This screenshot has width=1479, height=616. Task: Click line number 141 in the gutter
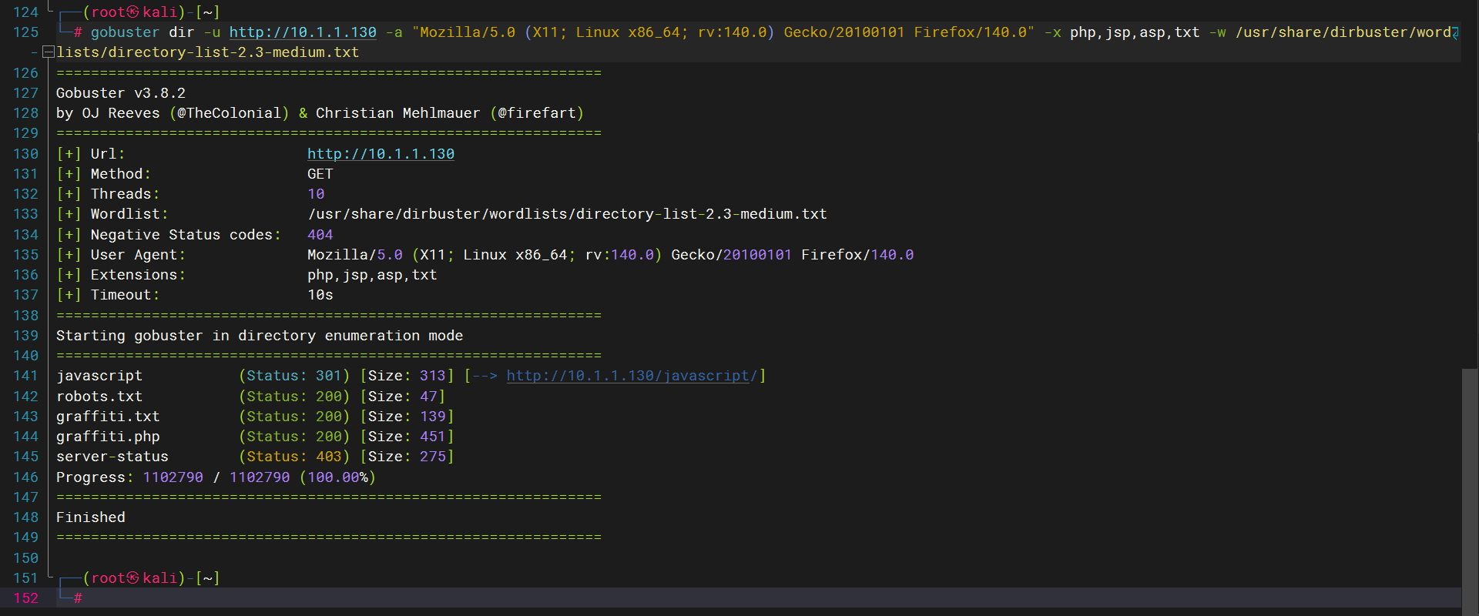click(25, 376)
